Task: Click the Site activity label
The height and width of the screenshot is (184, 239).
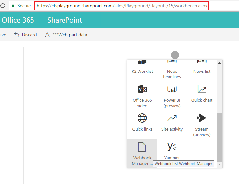Action: click(x=172, y=129)
